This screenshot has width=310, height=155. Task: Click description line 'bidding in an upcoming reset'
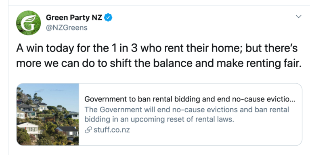[x=159, y=120]
